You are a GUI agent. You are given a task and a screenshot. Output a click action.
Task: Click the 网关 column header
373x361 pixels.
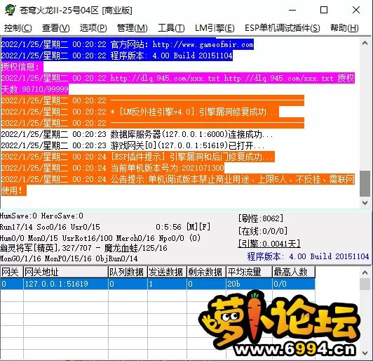[12, 272]
